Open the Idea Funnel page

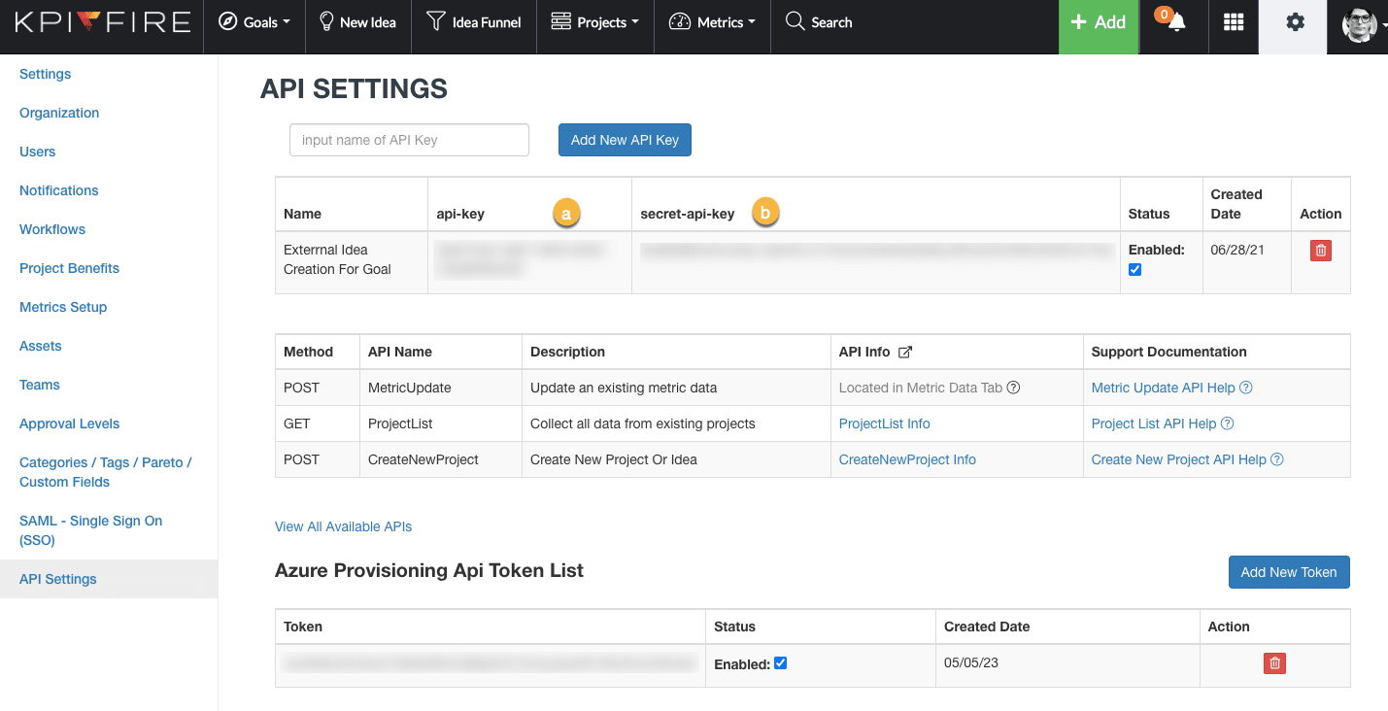(x=474, y=22)
